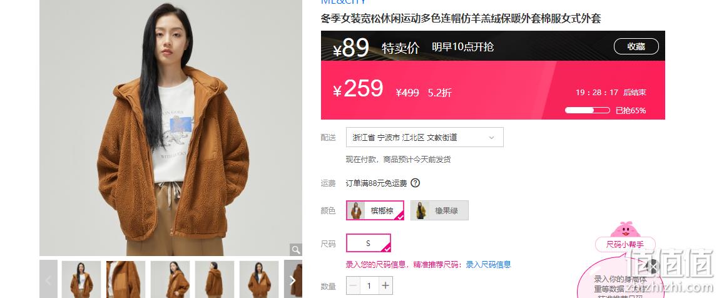The width and height of the screenshot is (719, 298).
Task: Select the 橡果绿 color option
Action: [439, 210]
